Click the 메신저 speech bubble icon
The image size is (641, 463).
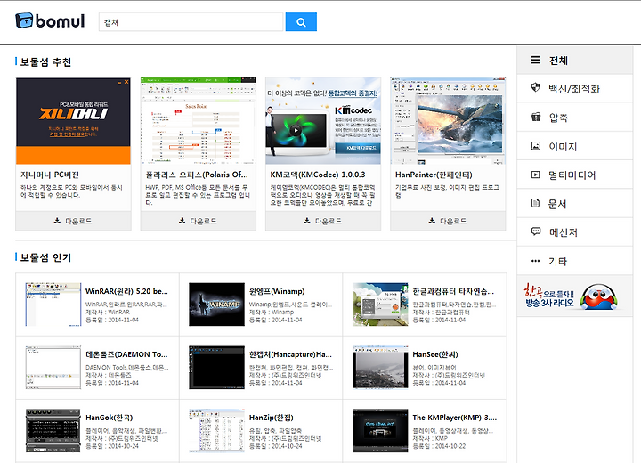(536, 231)
